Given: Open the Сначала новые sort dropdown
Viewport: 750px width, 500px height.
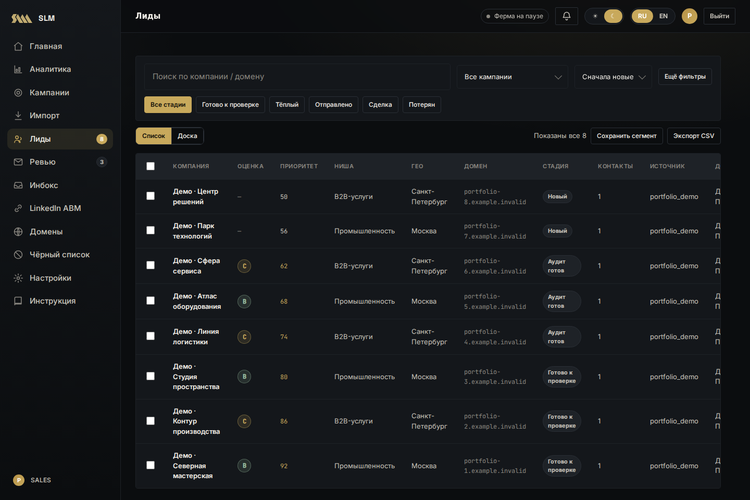Looking at the screenshot, I should [613, 77].
